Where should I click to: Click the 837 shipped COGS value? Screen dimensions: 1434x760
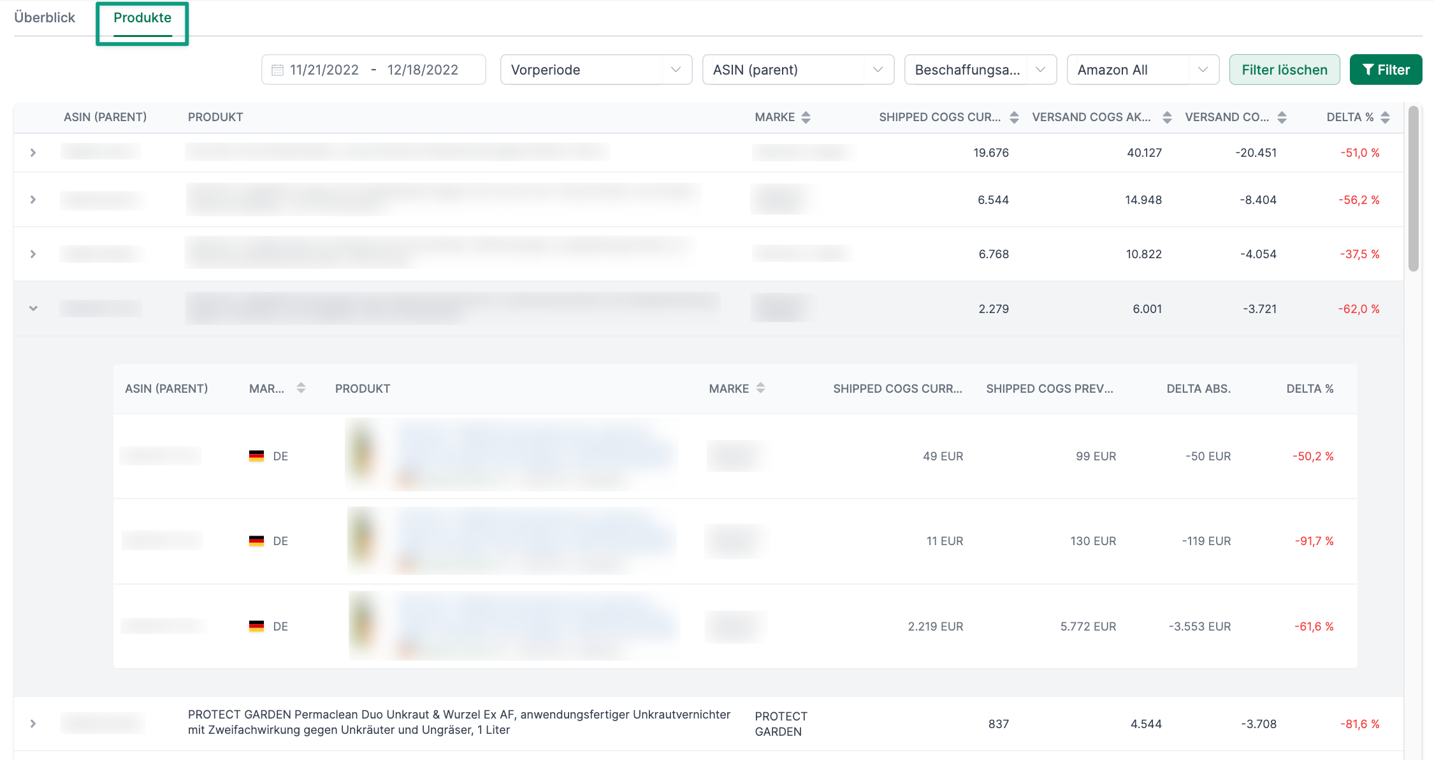coord(999,724)
